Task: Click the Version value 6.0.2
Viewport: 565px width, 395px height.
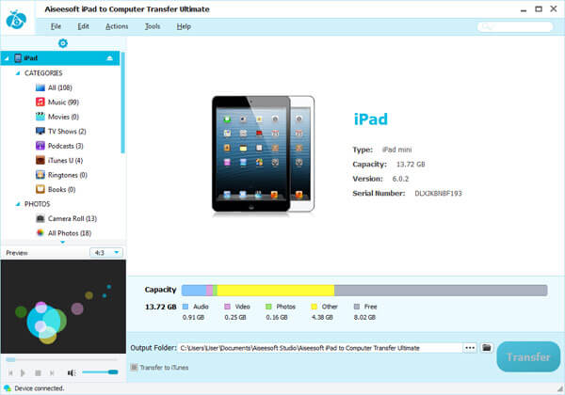Action: tap(401, 179)
